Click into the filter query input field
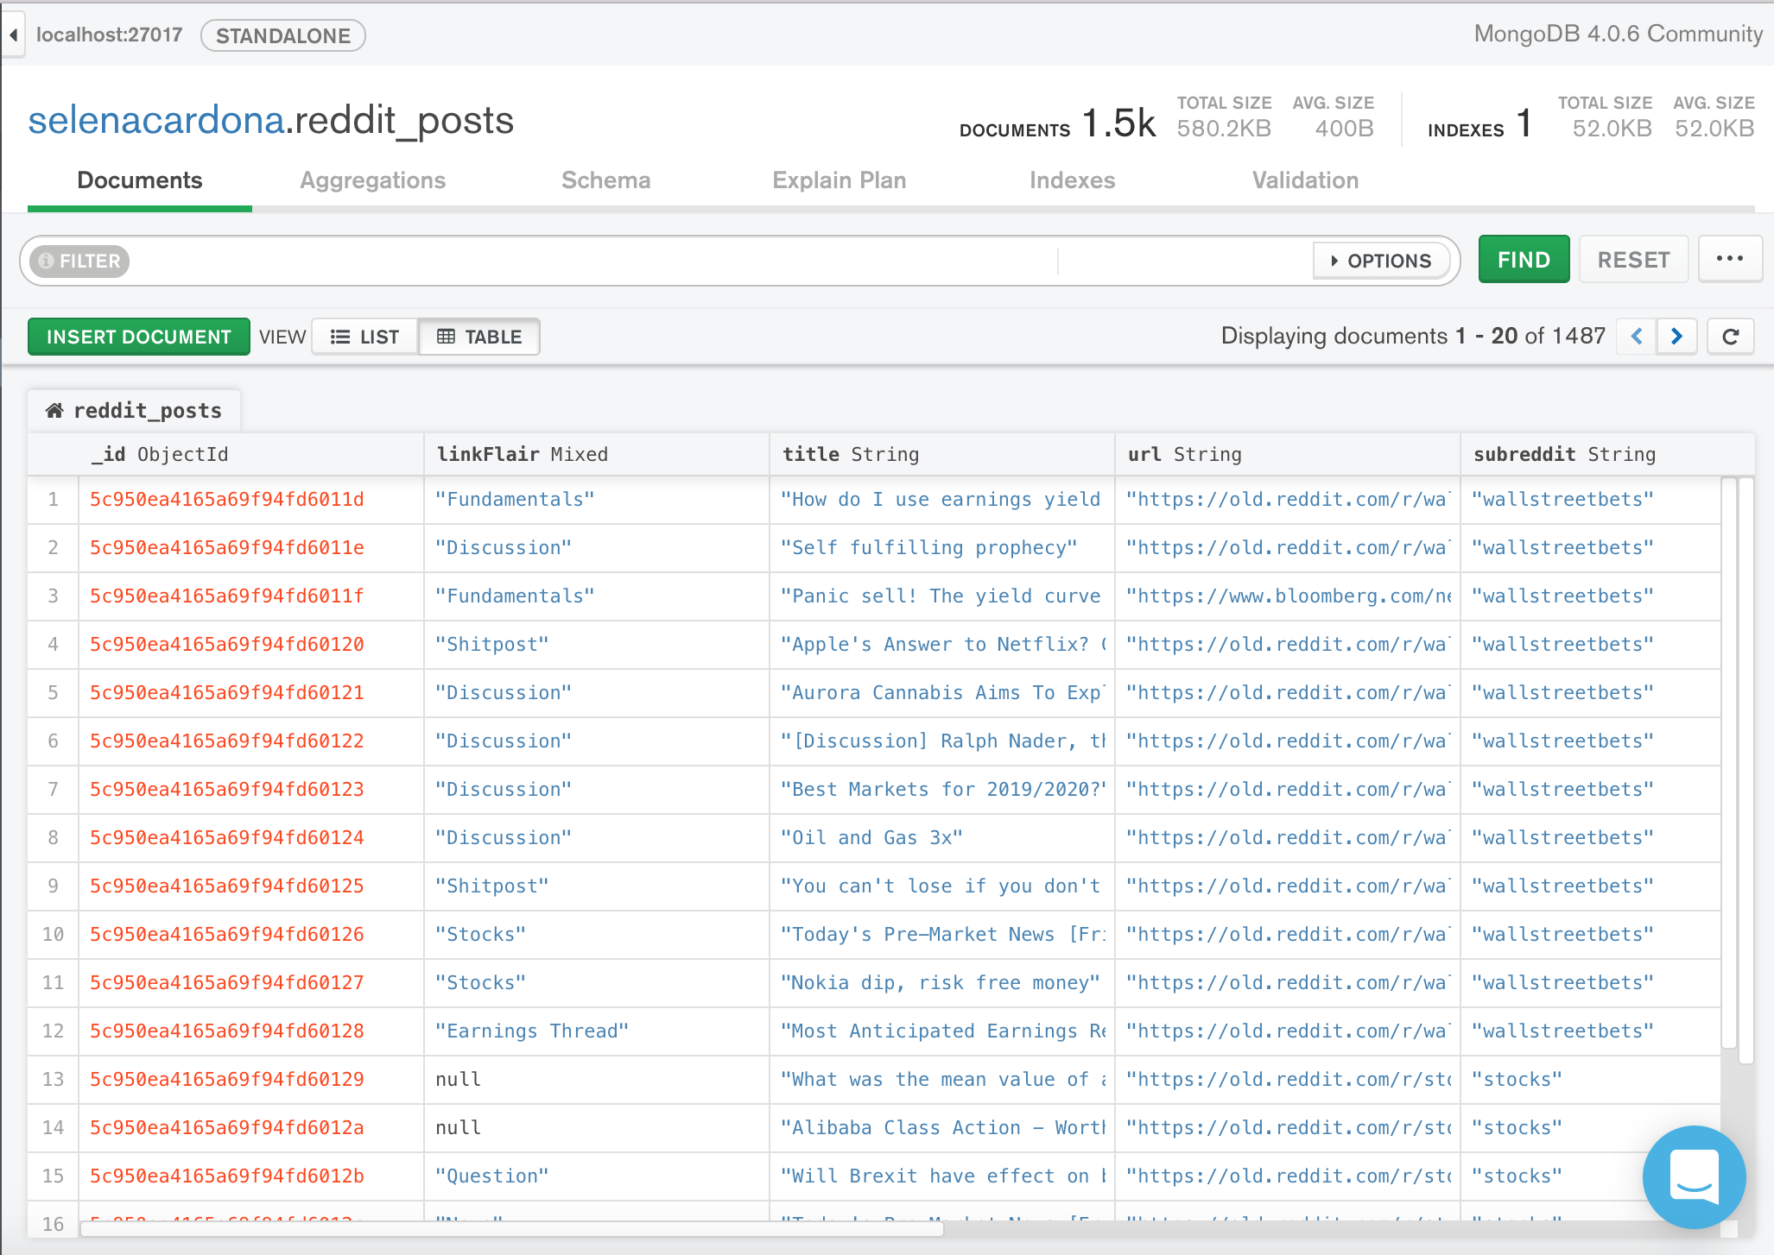Viewport: 1774px width, 1255px height. 587,261
